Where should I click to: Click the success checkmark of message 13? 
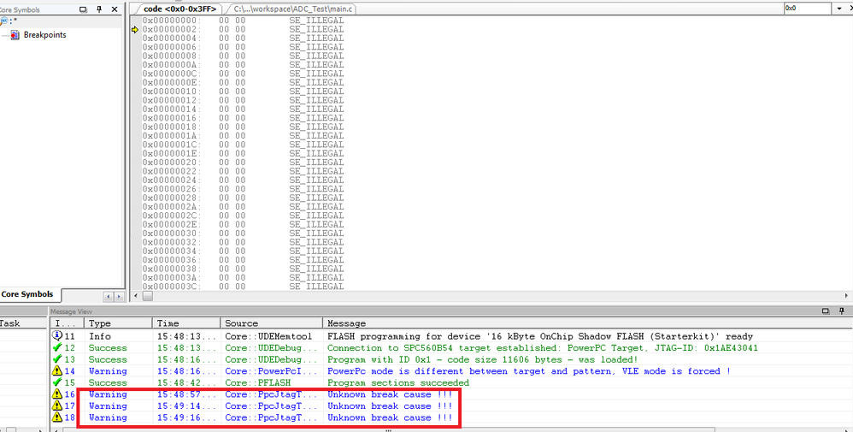point(57,359)
